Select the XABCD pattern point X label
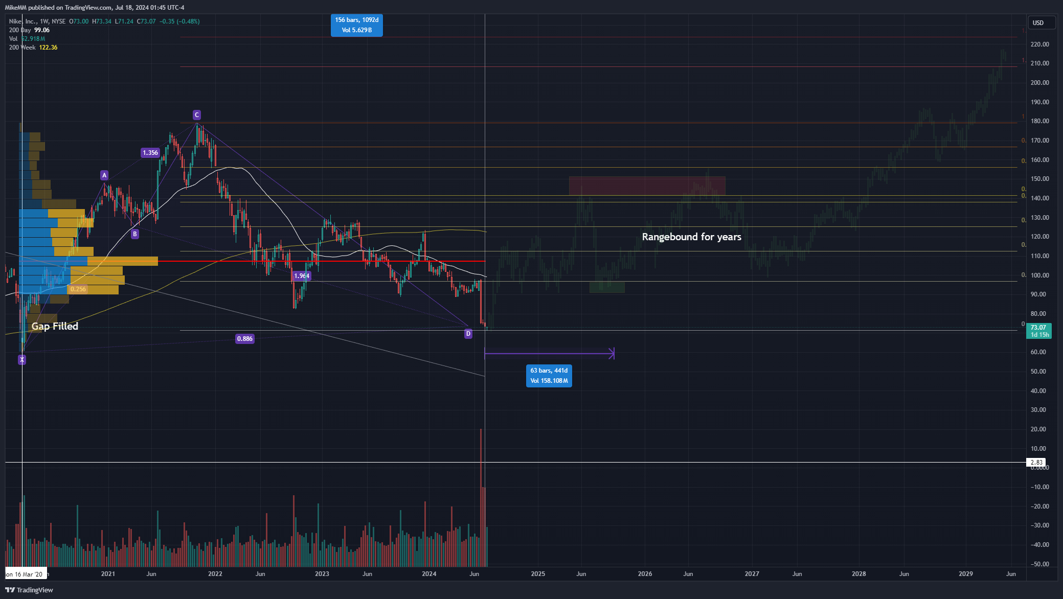Image resolution: width=1063 pixels, height=599 pixels. (22, 360)
